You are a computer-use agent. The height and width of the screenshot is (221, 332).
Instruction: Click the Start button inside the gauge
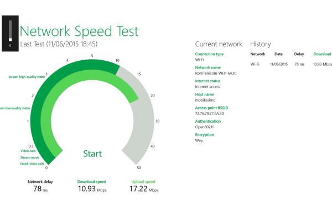[x=92, y=154]
